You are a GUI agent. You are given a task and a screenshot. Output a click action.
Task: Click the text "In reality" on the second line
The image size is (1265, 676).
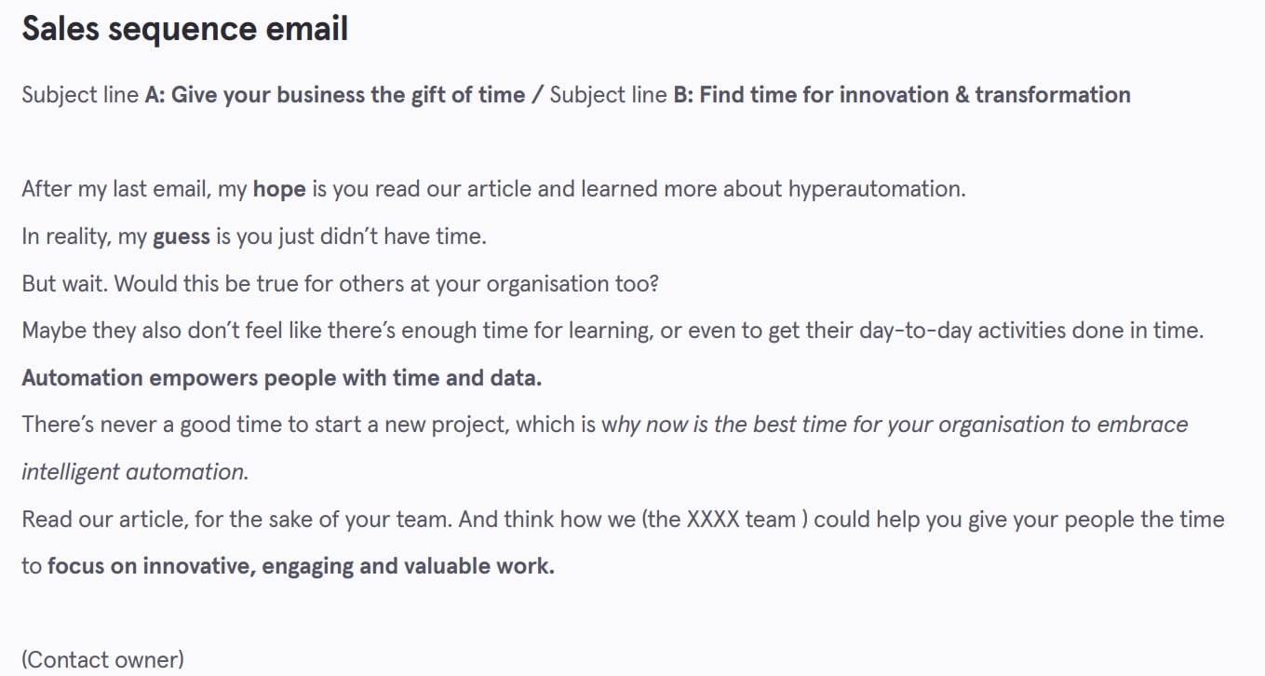(65, 237)
